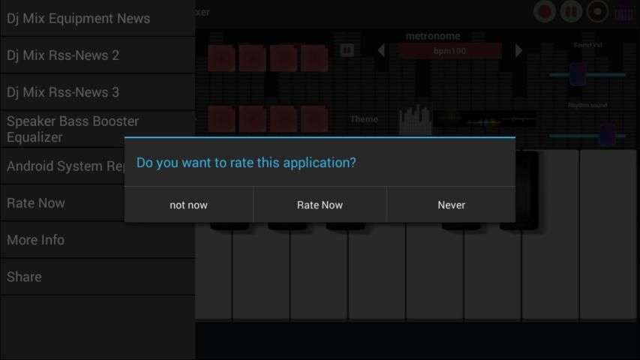Image resolution: width=640 pixels, height=360 pixels.
Task: Click the Rhythm sound slider handle
Action: pos(607,135)
